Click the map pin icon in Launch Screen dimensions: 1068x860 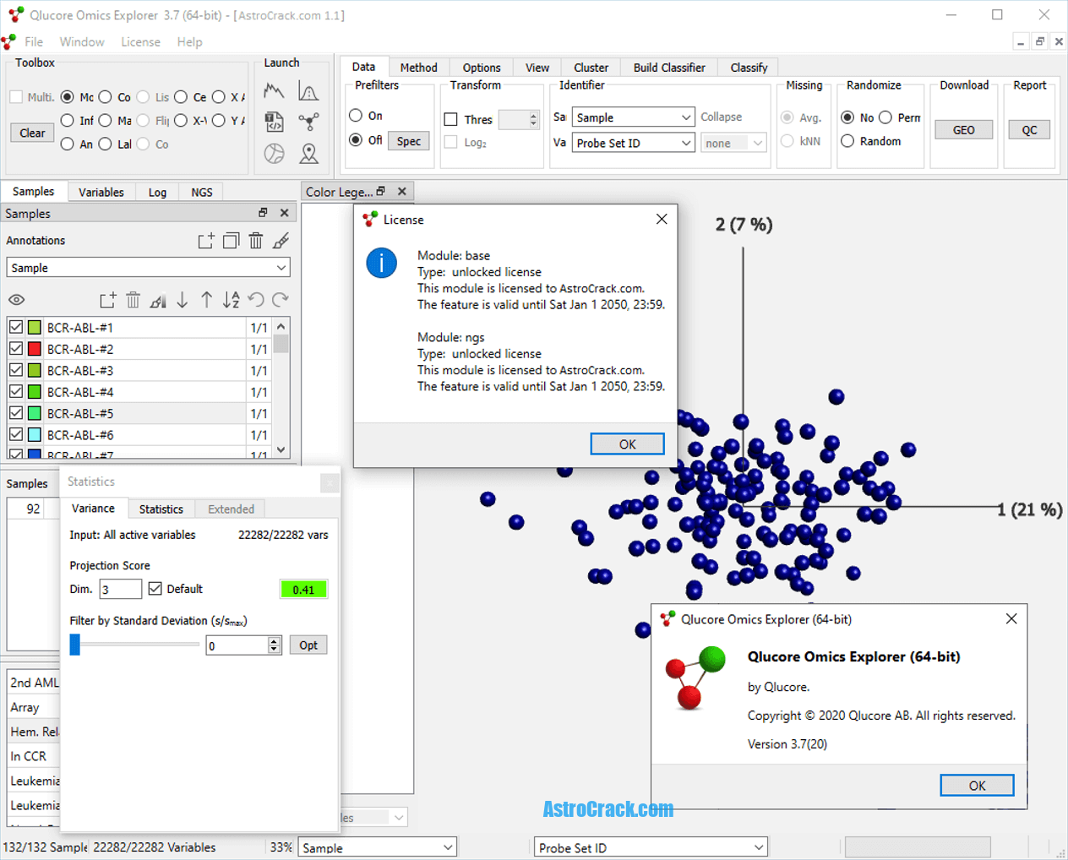click(308, 153)
